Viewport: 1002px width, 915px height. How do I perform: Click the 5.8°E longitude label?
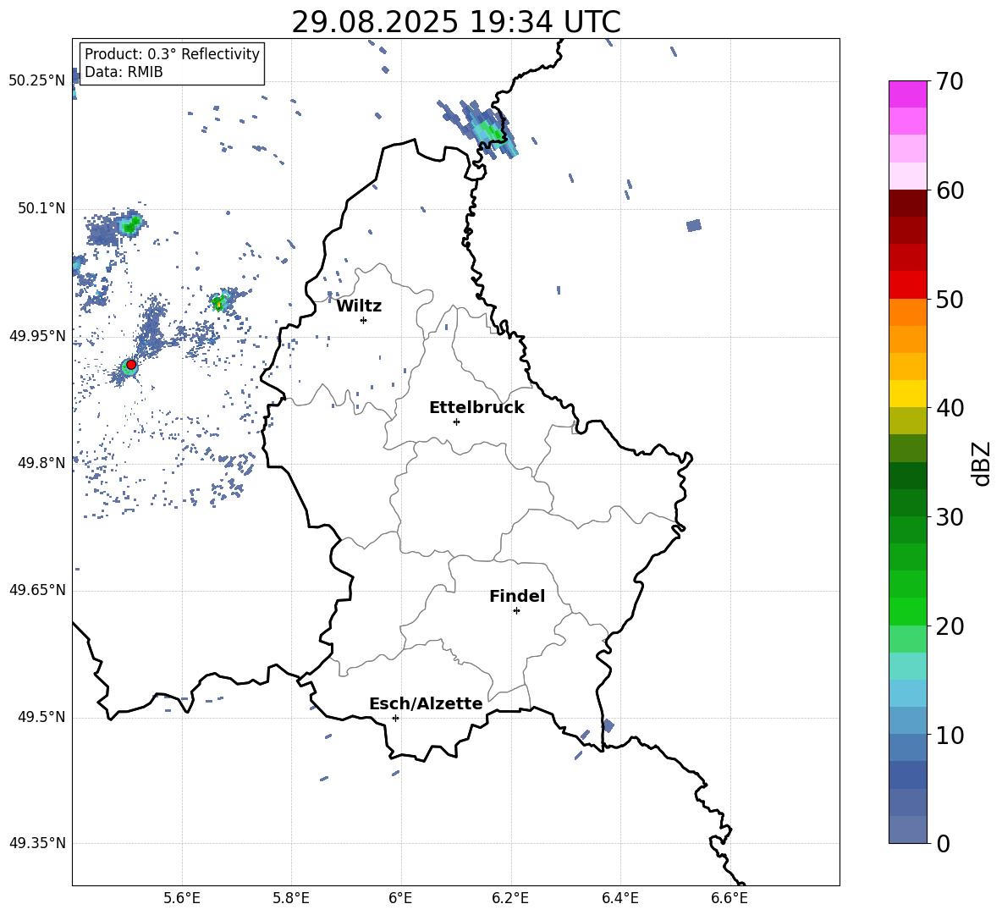click(291, 899)
